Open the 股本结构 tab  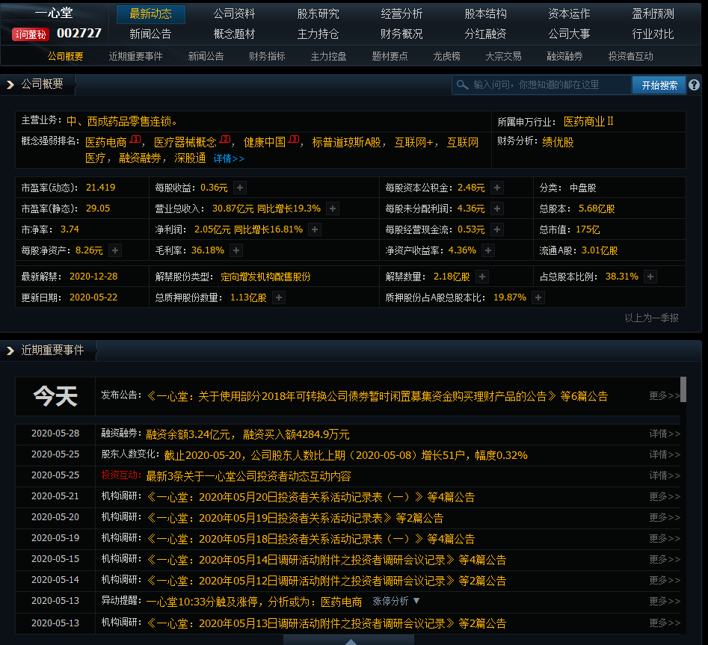[485, 14]
